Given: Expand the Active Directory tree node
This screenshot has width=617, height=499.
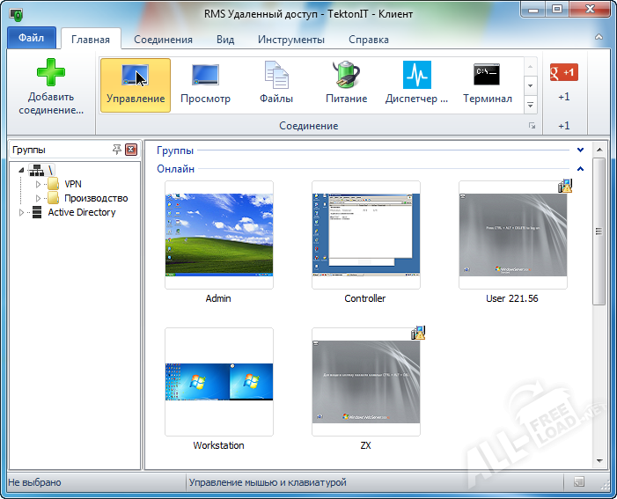Looking at the screenshot, I should coord(21,212).
